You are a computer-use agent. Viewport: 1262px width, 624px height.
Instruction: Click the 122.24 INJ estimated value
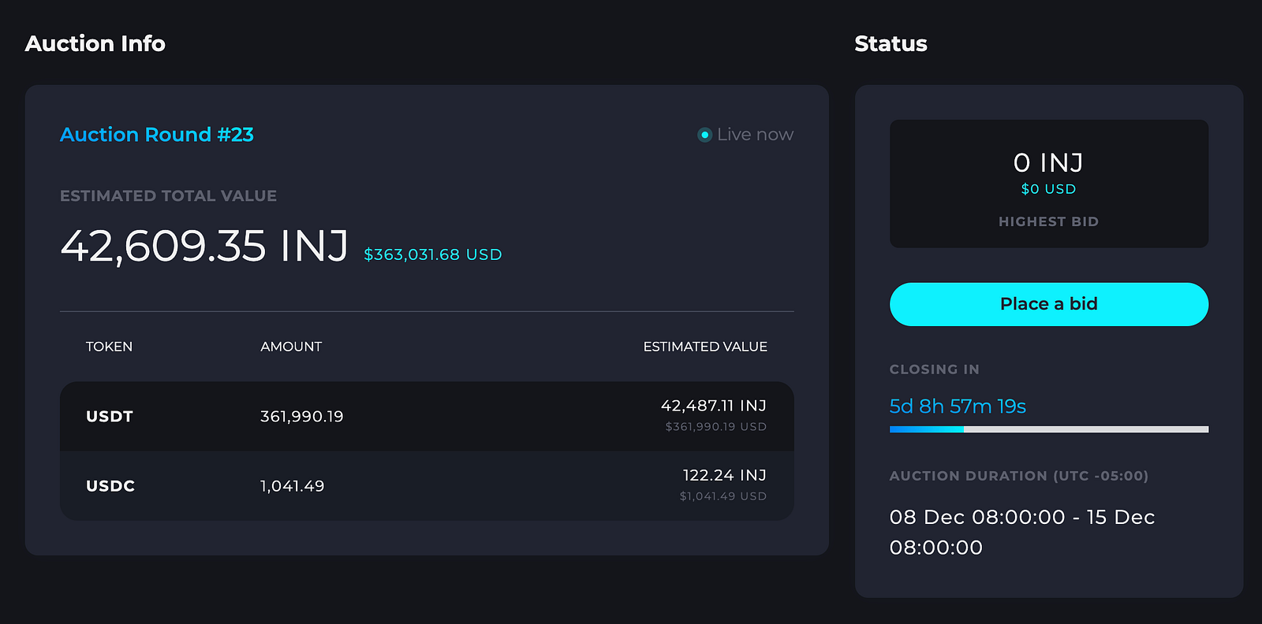pyautogui.click(x=724, y=475)
